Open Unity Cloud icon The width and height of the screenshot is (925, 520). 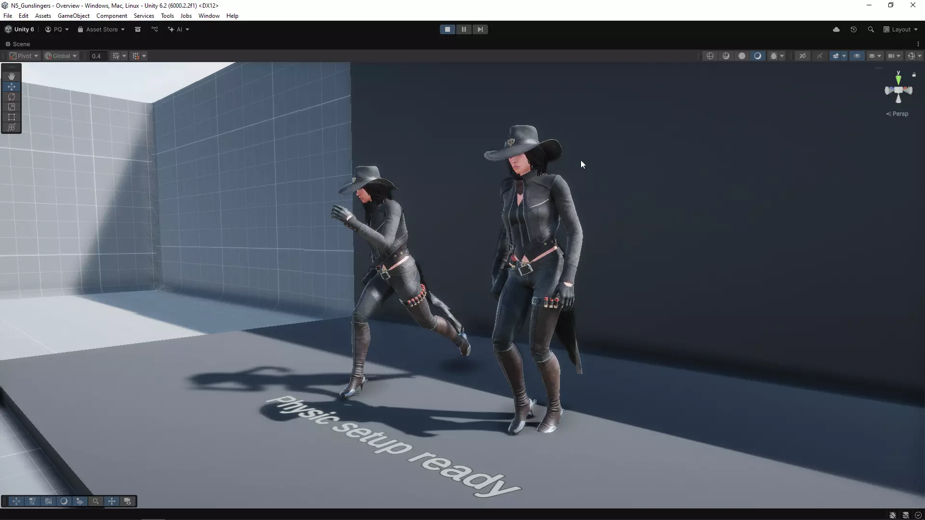pyautogui.click(x=836, y=29)
